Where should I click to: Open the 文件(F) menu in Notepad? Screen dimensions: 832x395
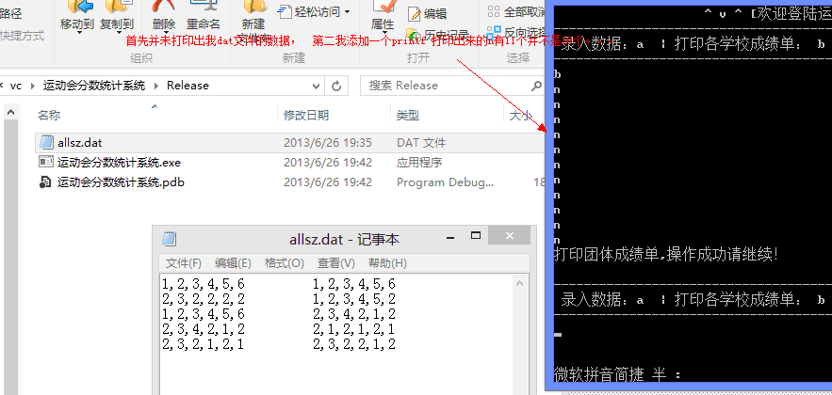183,263
